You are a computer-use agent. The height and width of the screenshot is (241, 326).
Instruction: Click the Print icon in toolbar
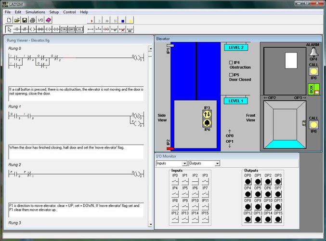[32, 20]
